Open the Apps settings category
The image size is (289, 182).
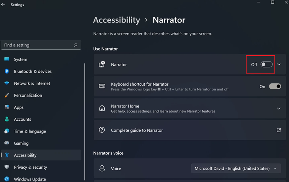point(19,107)
